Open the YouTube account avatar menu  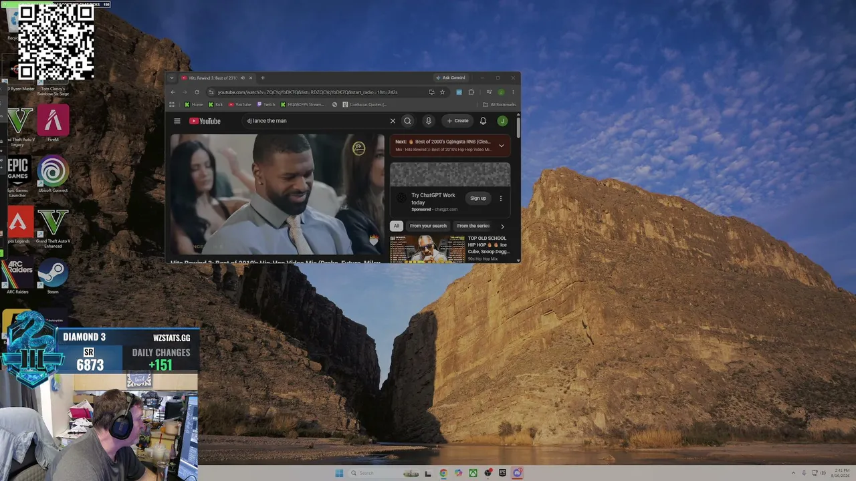pos(502,121)
